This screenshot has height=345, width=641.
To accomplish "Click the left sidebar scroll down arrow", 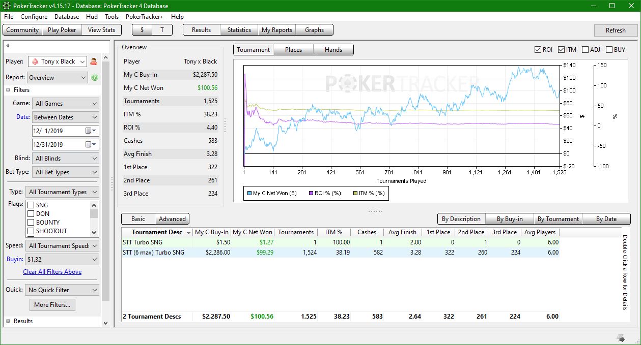I will 105,323.
